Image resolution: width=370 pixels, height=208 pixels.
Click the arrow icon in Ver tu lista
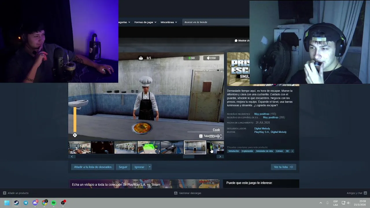tap(291, 167)
